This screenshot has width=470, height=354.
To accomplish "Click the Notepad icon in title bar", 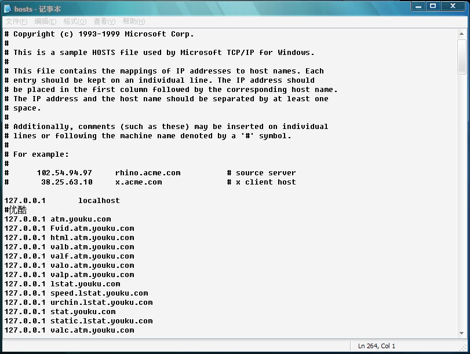I will tap(8, 9).
